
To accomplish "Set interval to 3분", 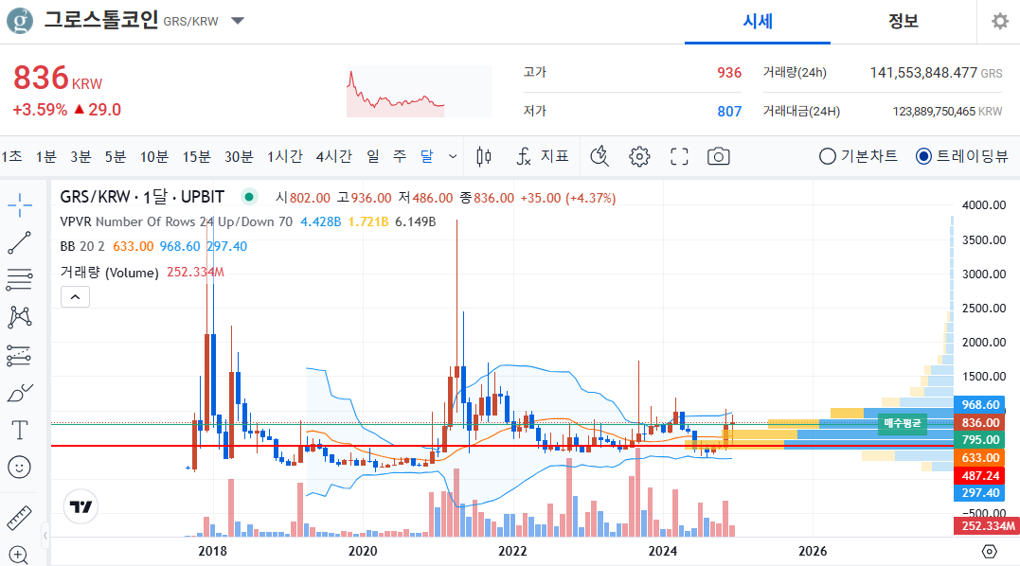I will 81,156.
